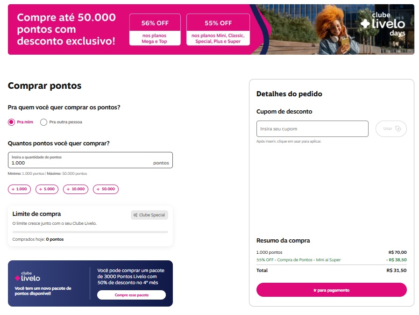Click the Clube Special badge icon

click(x=135, y=215)
